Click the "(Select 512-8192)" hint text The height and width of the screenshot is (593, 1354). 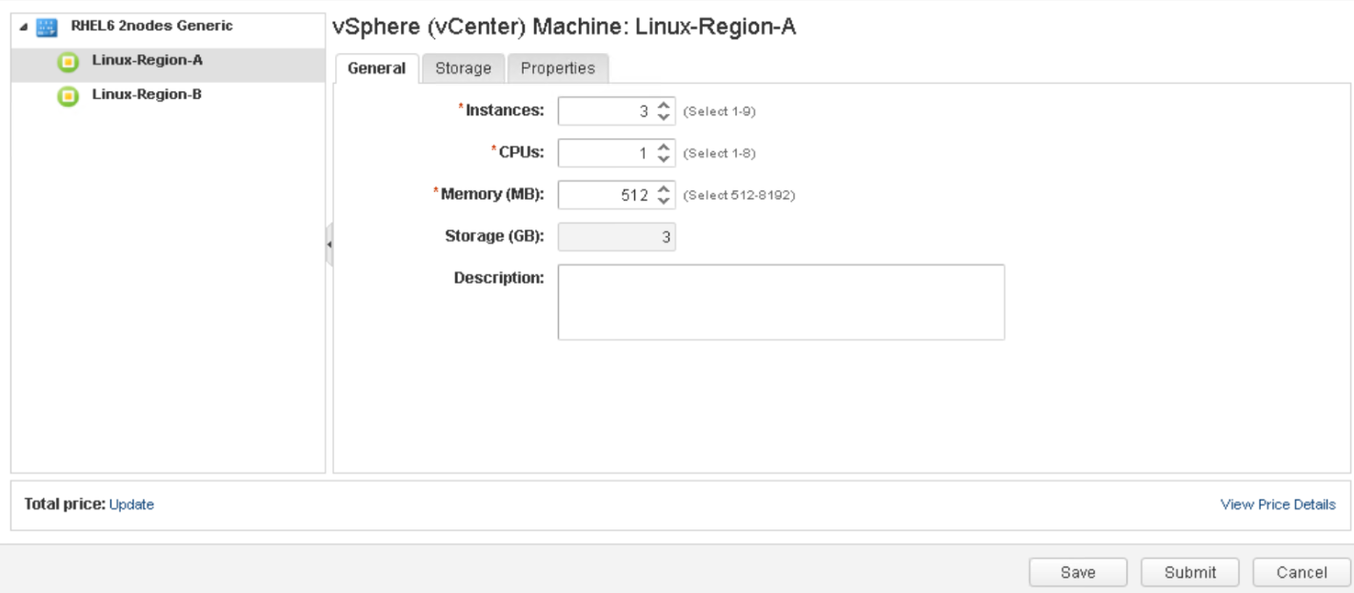click(739, 195)
